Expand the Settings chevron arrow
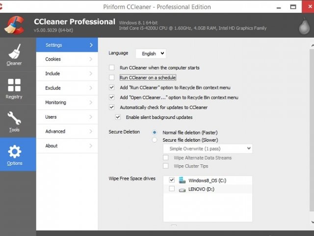This screenshot has height=236, width=314. 91,45
